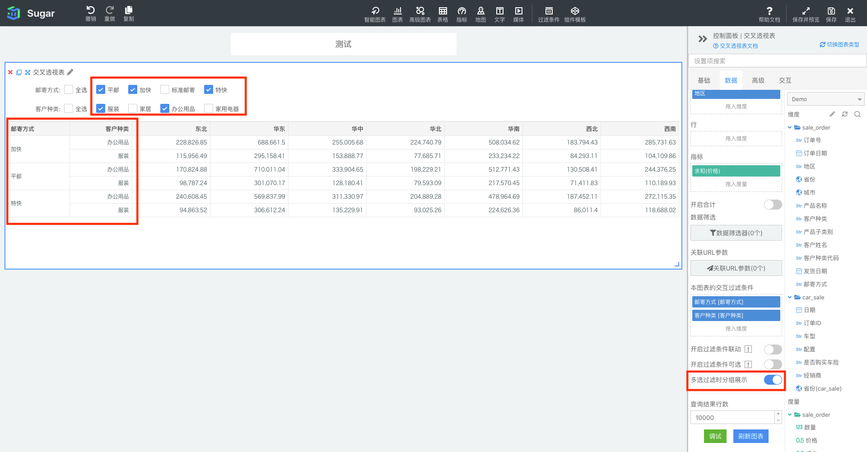This screenshot has height=452, width=867.
Task: Uncheck the 办公用品 customer type checkbox
Action: tap(165, 109)
